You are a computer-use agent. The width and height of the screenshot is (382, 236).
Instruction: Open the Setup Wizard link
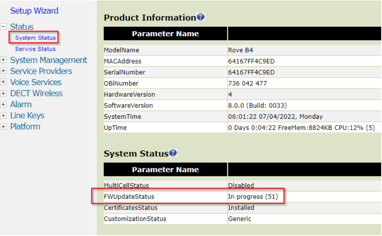(34, 10)
